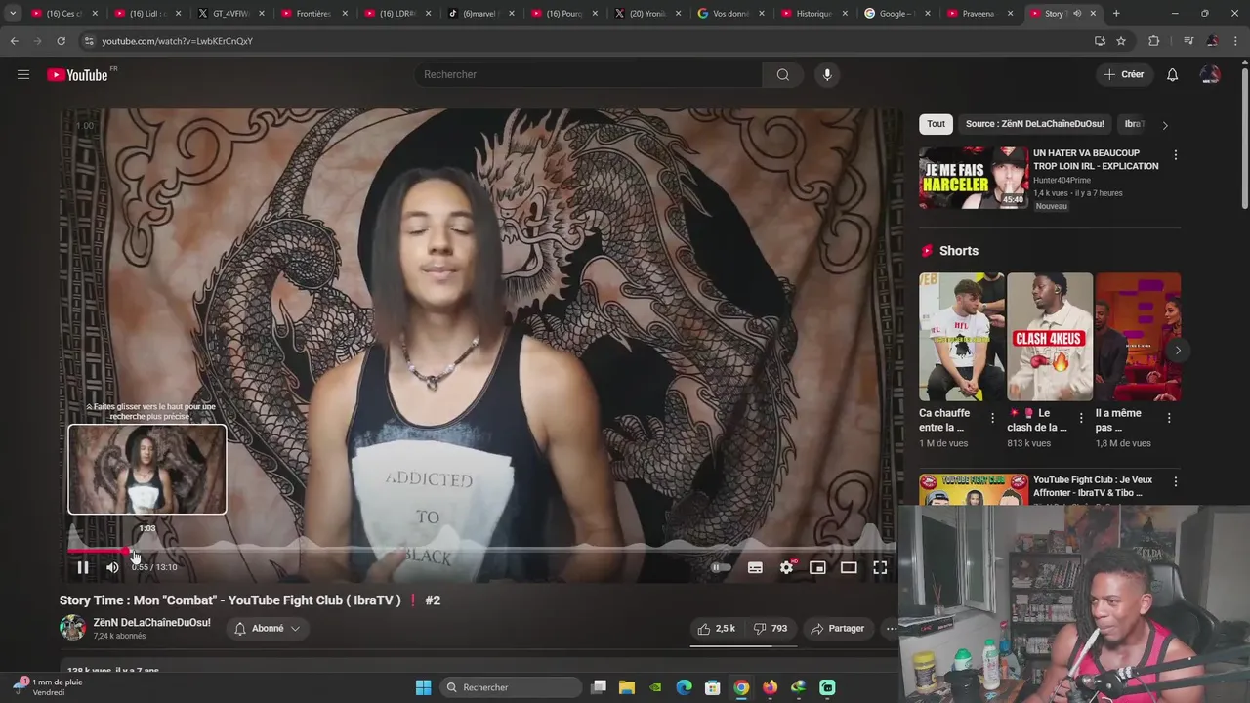Screen dimensions: 1250x703
Task: Open the YouTube hamburger guide menu
Action: [x=23, y=74]
